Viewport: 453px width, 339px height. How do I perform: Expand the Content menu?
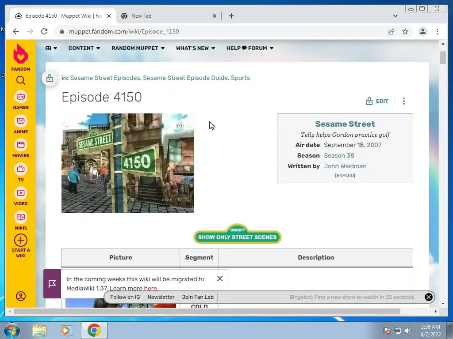point(84,48)
